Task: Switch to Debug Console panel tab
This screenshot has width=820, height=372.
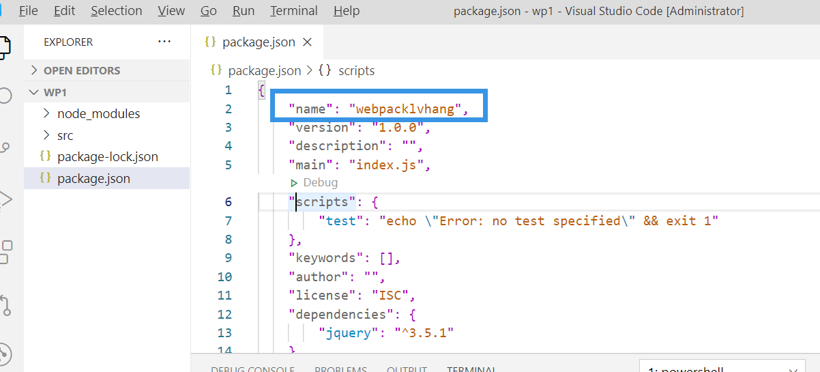Action: point(252,369)
